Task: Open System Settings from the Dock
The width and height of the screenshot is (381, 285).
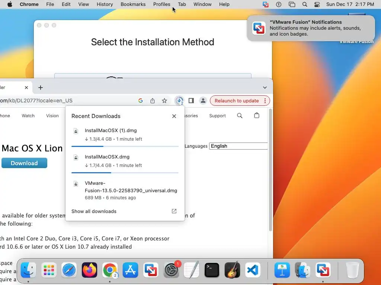Action: tap(171, 270)
